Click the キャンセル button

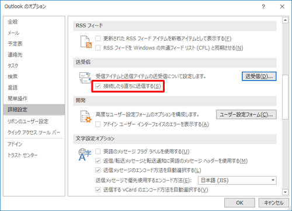273,203
